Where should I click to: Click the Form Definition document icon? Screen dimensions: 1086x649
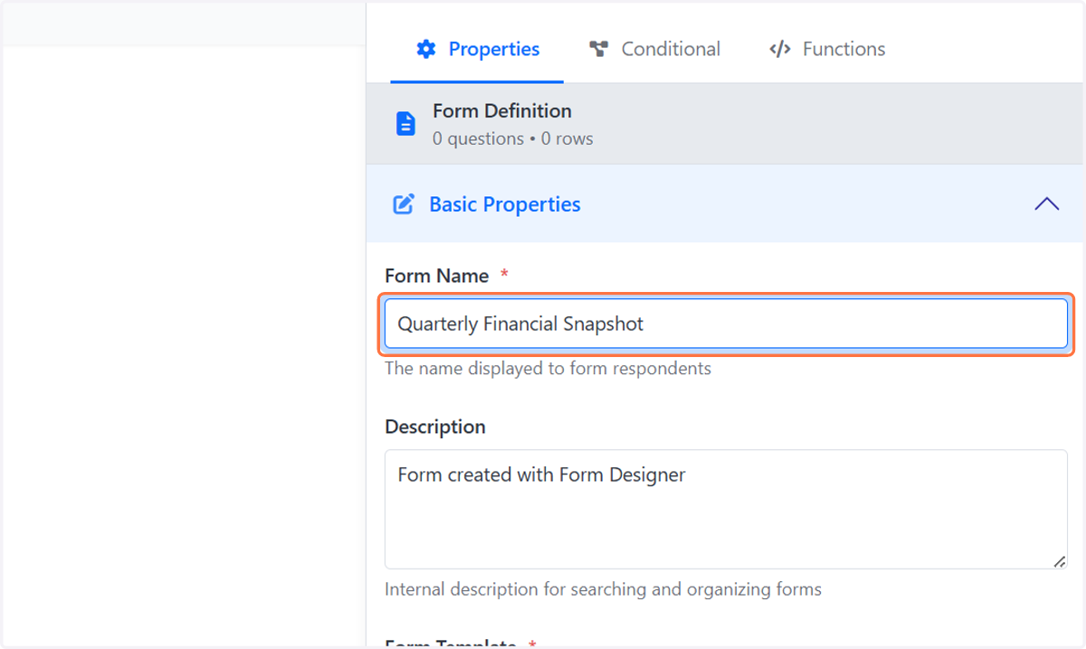tap(406, 124)
